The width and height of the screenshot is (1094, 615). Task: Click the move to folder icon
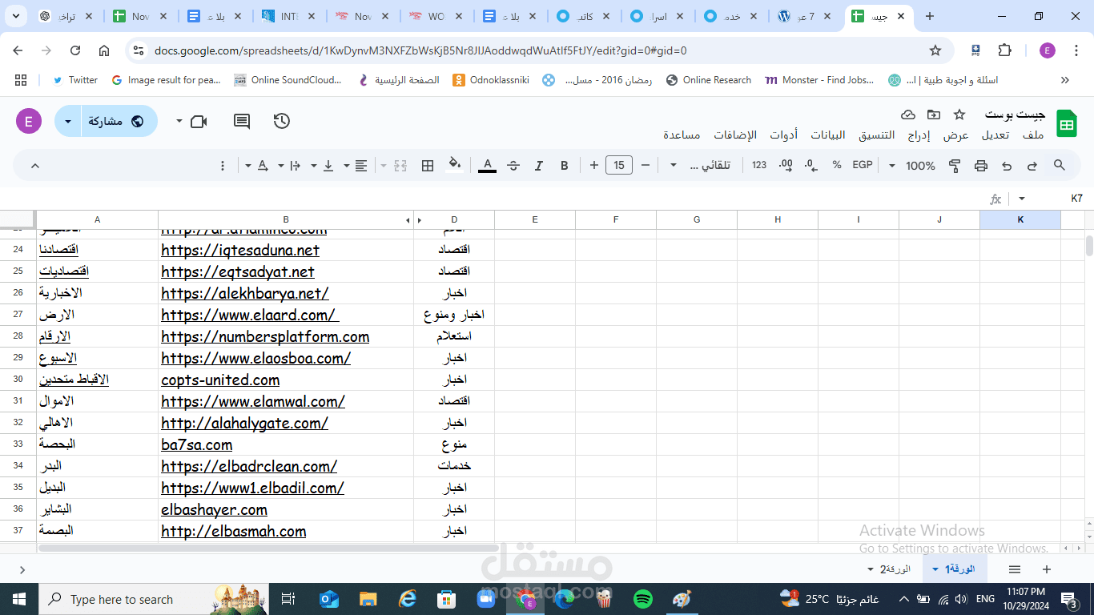click(x=934, y=115)
